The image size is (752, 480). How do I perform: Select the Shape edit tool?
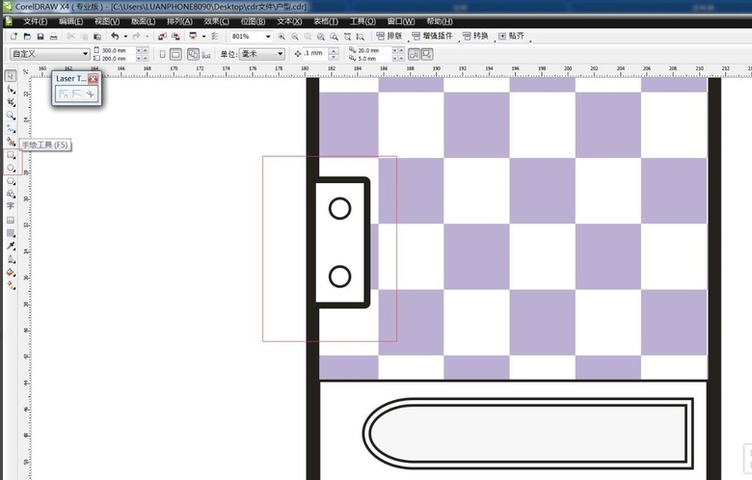(11, 89)
